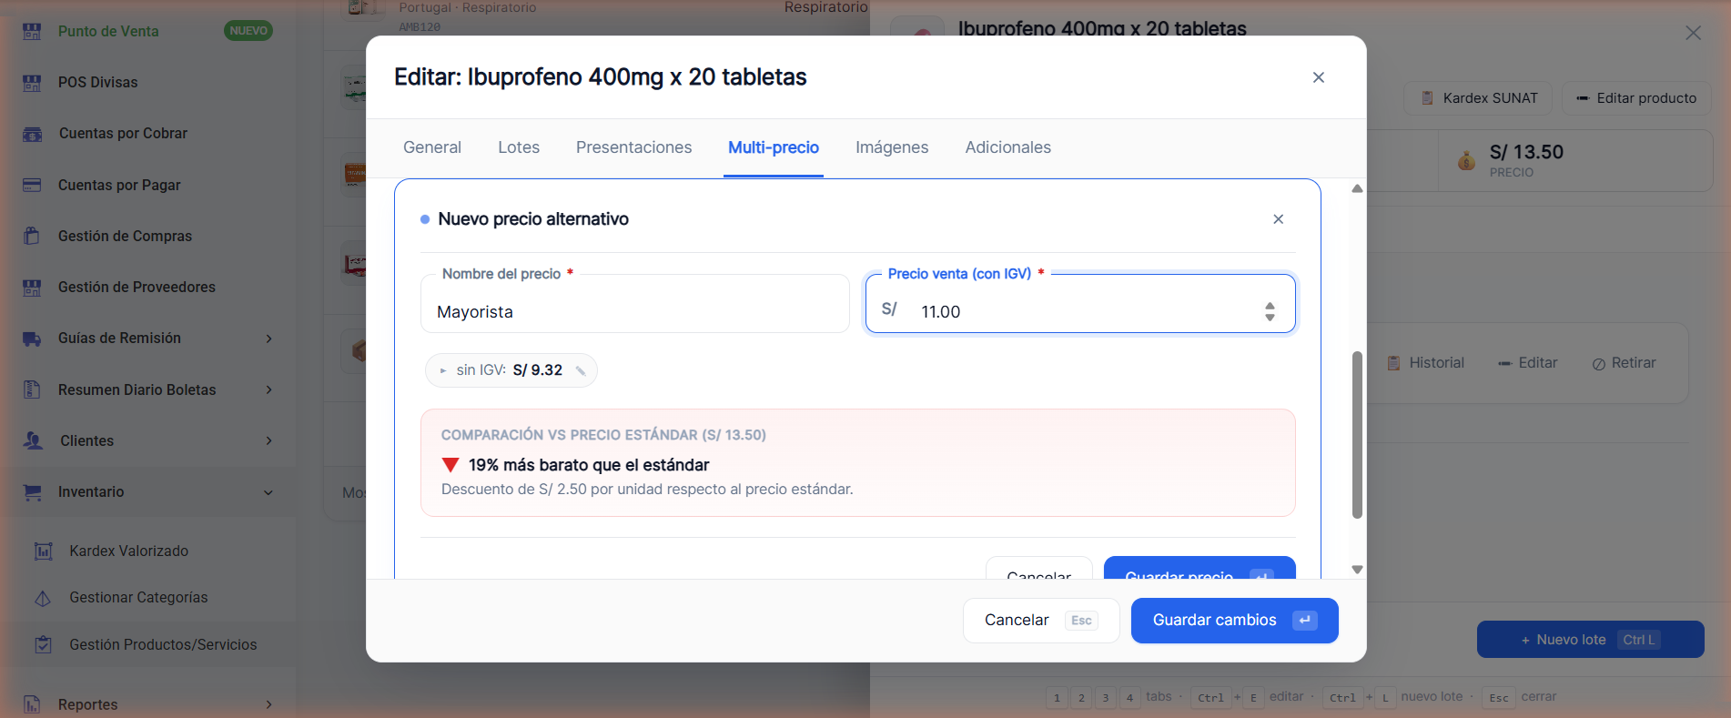This screenshot has height=718, width=1731.
Task: Click the scrollbar down arrow
Action: [1357, 570]
